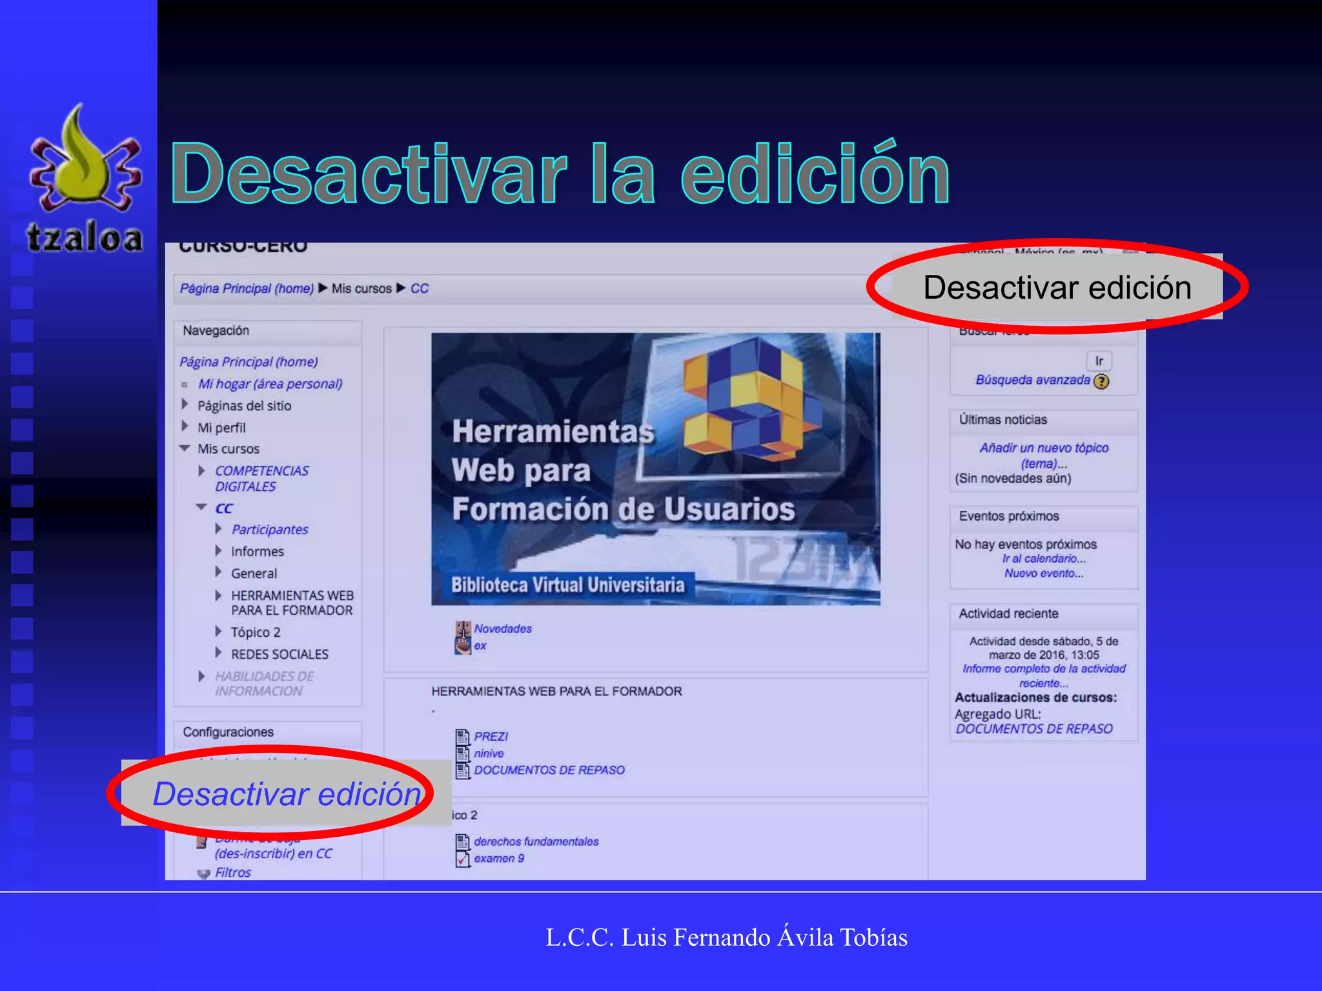Click the Configuraciones block header

[267, 732]
